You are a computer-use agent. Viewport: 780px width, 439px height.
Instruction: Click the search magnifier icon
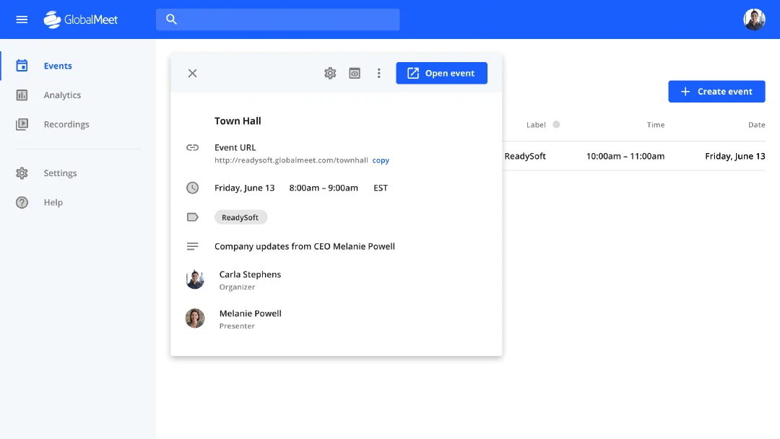172,19
